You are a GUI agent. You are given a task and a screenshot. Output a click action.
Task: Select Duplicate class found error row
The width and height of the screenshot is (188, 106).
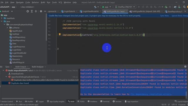point(40,83)
